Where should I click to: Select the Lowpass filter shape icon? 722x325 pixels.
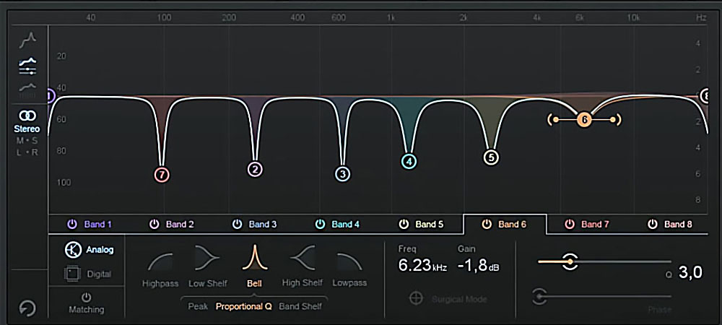point(349,261)
